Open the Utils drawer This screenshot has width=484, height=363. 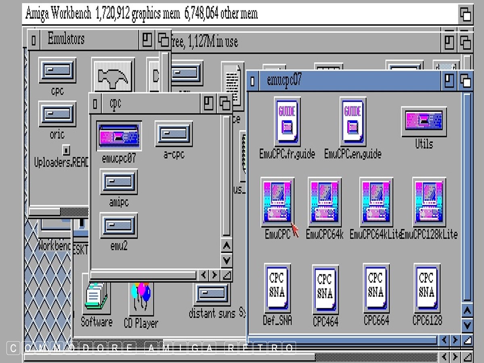point(423,121)
